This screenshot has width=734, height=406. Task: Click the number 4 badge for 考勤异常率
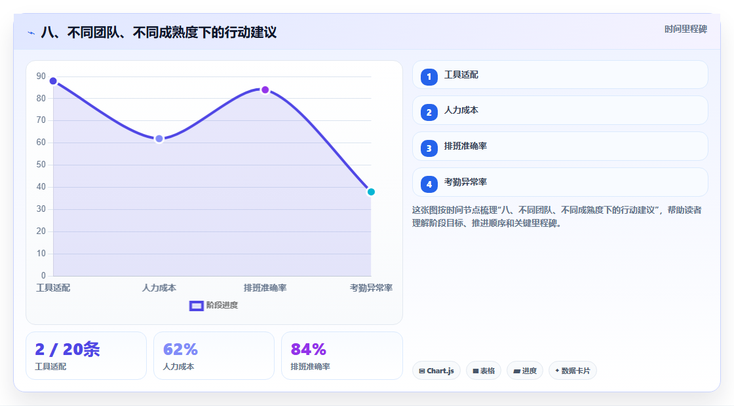click(429, 184)
